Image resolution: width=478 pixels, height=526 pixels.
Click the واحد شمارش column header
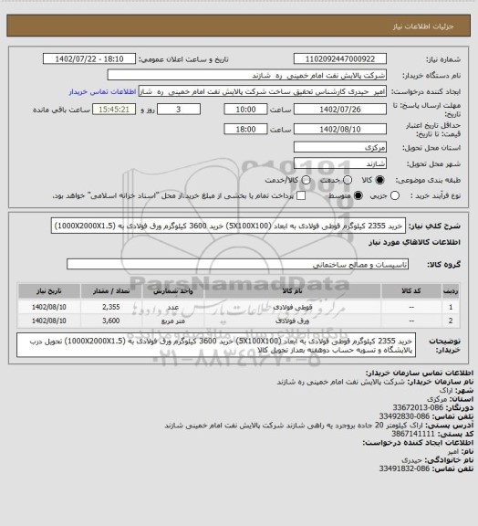coord(173,290)
